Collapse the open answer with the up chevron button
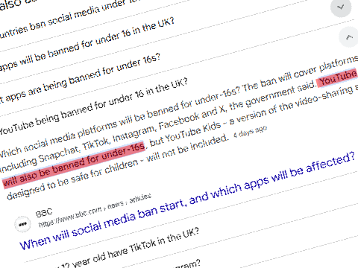The height and width of the screenshot is (268, 358). (349, 37)
